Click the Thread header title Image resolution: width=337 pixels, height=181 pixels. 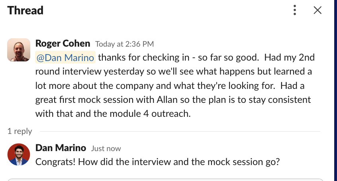click(x=25, y=10)
